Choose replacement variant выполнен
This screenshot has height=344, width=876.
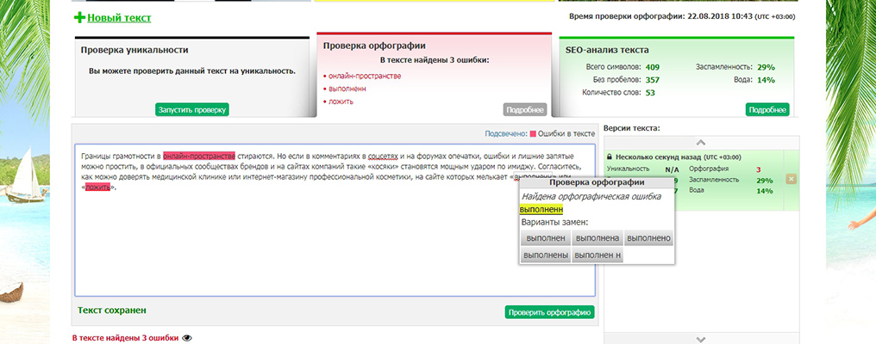[x=545, y=238]
